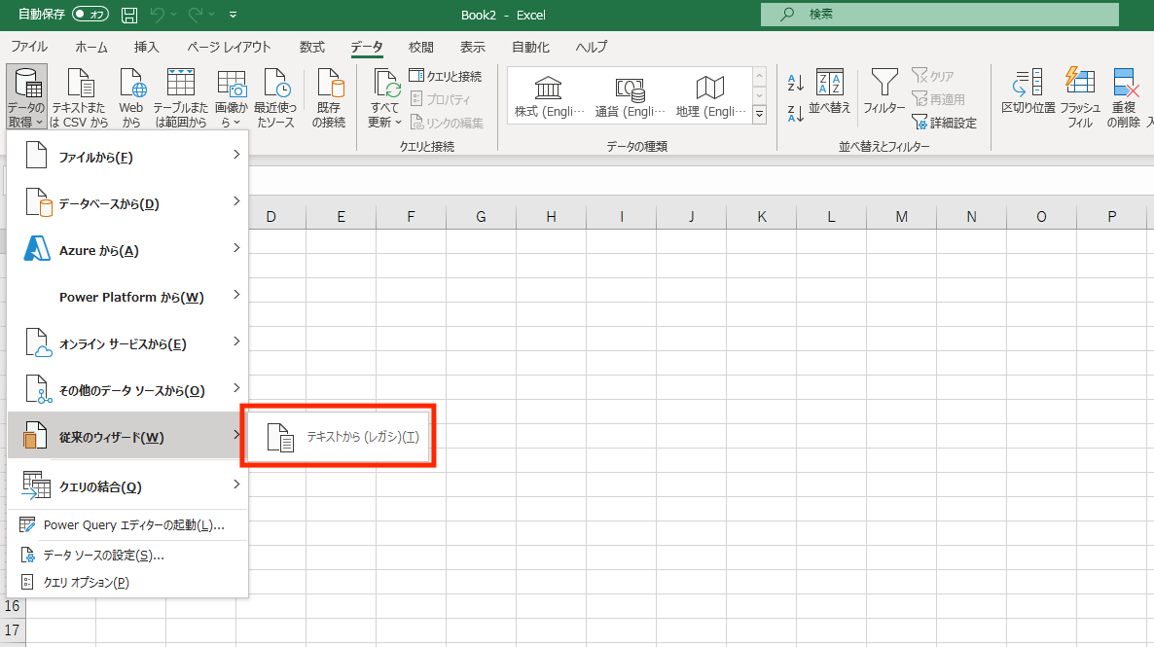Expand the data types gallery more arrow

(x=760, y=115)
